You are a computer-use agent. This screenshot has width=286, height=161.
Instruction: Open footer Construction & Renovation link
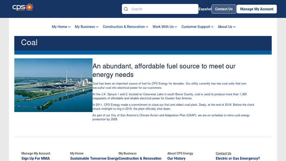tap(140, 158)
